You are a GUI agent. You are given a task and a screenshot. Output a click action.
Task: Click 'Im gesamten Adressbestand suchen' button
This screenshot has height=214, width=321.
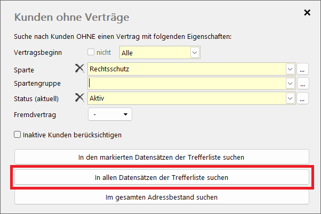click(x=161, y=197)
